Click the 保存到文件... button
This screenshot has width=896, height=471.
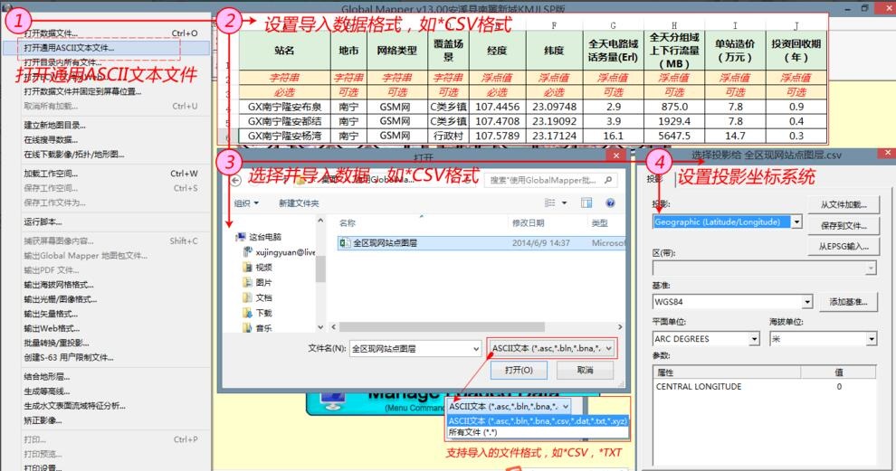point(844,225)
